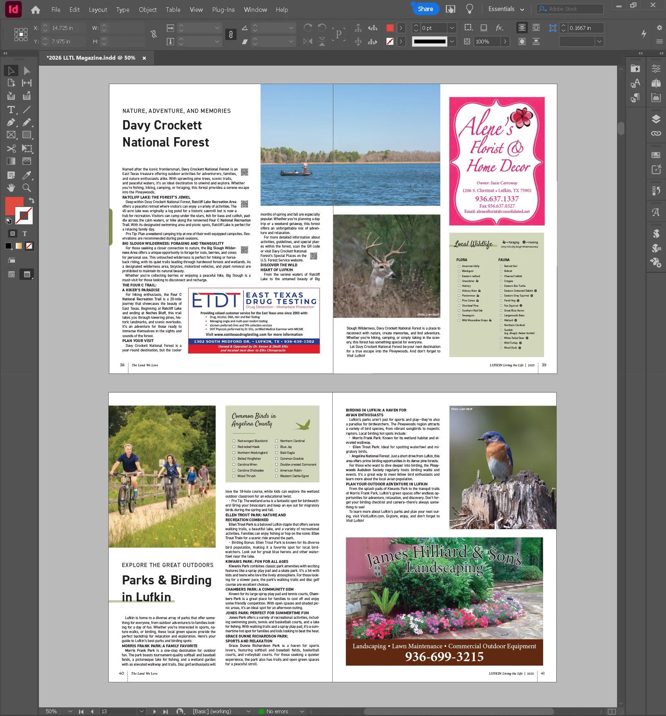Click the lightbulb Discover icon
The width and height of the screenshot is (666, 716).
tap(469, 9)
